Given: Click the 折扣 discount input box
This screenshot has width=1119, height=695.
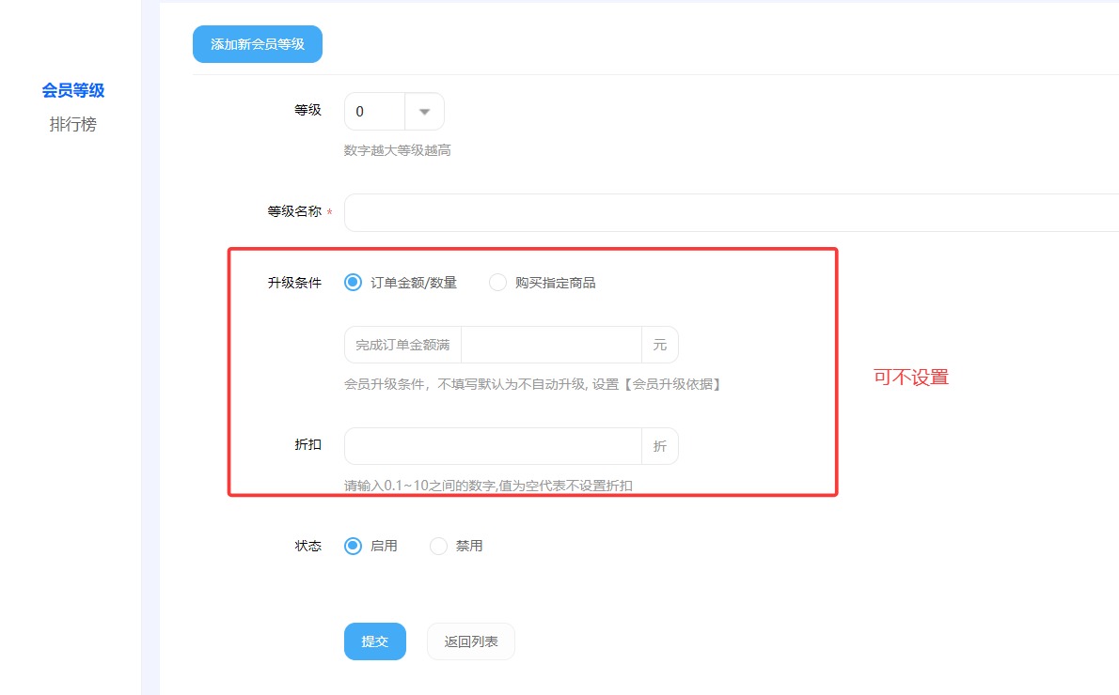Looking at the screenshot, I should pos(489,445).
